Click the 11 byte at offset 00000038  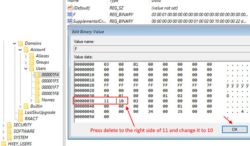[106, 101]
